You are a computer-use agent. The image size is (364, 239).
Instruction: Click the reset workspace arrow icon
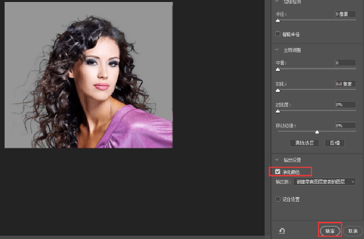[282, 231]
